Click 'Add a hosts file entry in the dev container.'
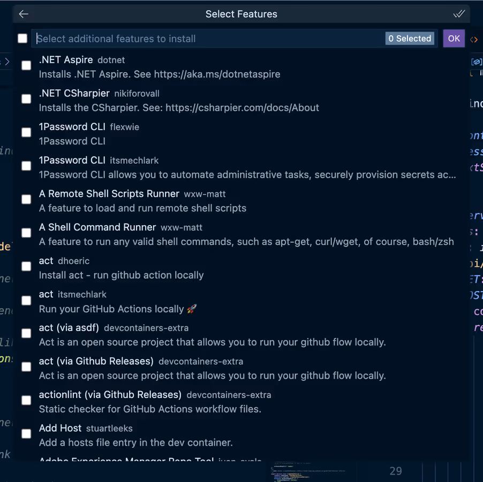This screenshot has width=483, height=482. (x=136, y=442)
